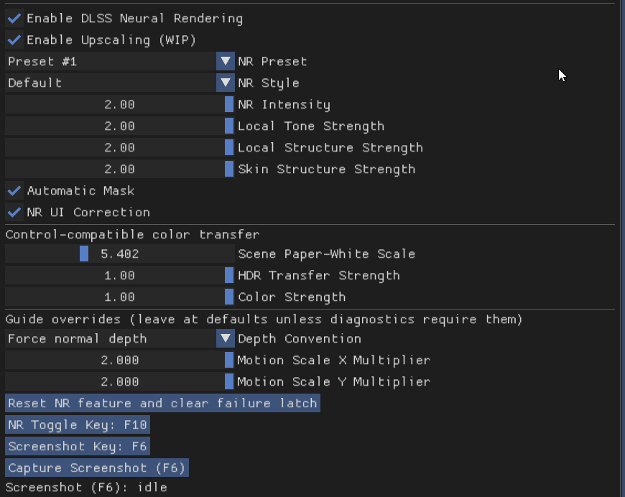The height and width of the screenshot is (497, 625).
Task: Toggle Enable Upscaling (WIP) checkbox
Action: click(x=14, y=40)
